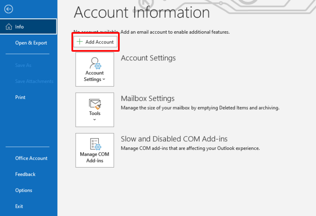Select Print from the sidebar

[20, 97]
